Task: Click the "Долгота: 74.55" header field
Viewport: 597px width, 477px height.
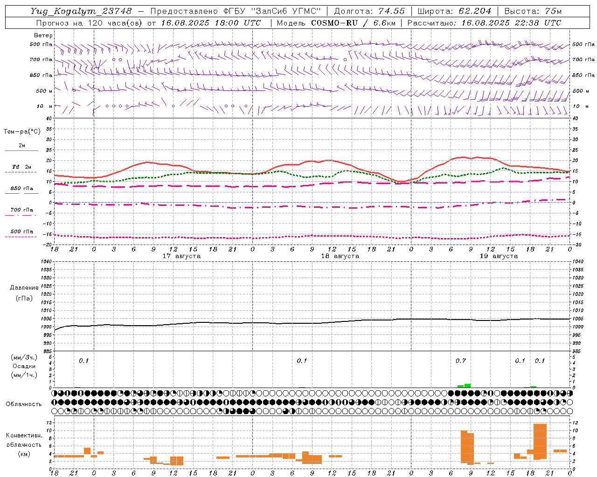Action: pos(369,11)
